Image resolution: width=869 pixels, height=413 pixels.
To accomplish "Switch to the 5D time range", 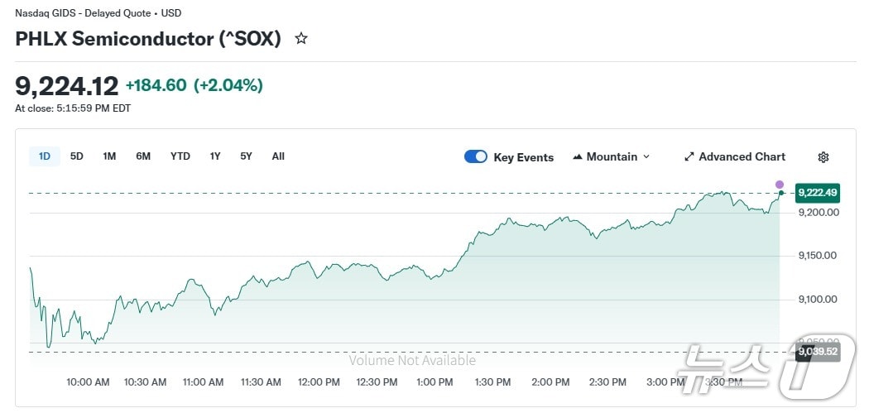I will [77, 156].
